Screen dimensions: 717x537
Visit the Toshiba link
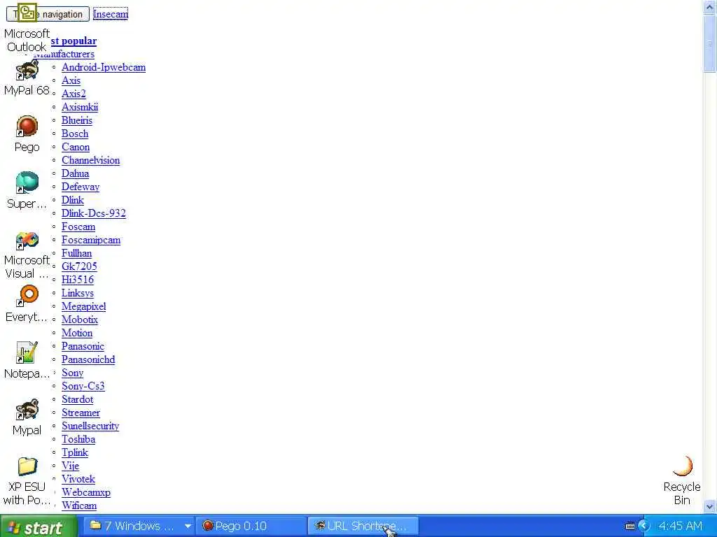pos(78,439)
